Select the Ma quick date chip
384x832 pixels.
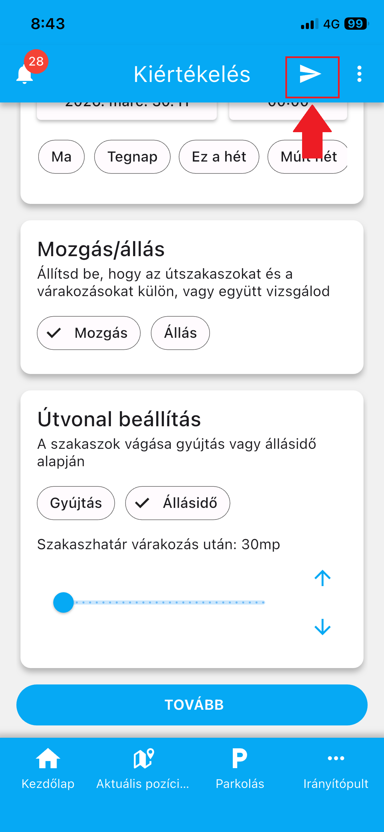(61, 157)
